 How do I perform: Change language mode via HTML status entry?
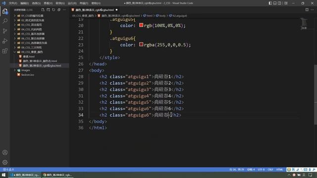pos(279,170)
